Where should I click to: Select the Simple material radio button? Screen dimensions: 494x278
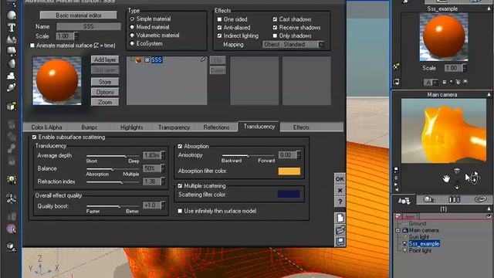point(132,19)
